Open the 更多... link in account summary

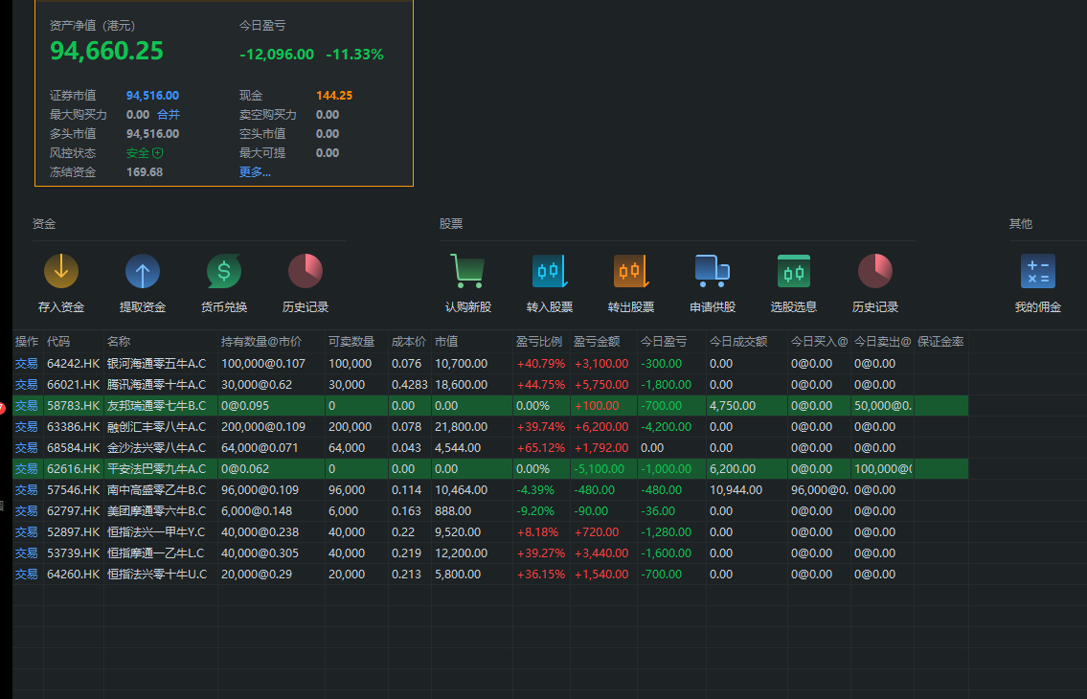255,172
